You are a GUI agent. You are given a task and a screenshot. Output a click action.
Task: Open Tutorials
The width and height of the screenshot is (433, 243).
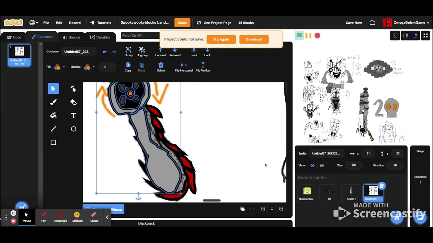pyautogui.click(x=101, y=23)
